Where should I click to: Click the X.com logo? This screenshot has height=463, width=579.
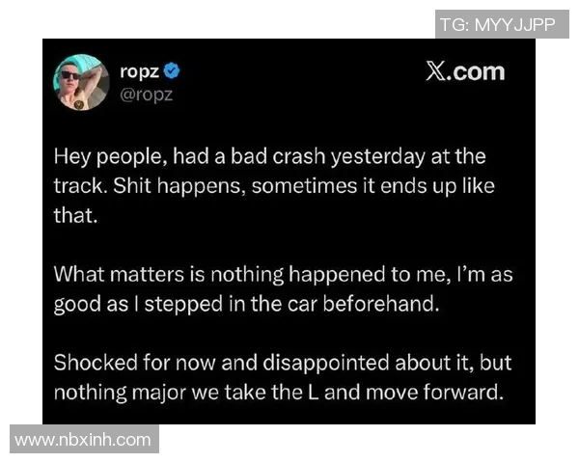point(465,71)
